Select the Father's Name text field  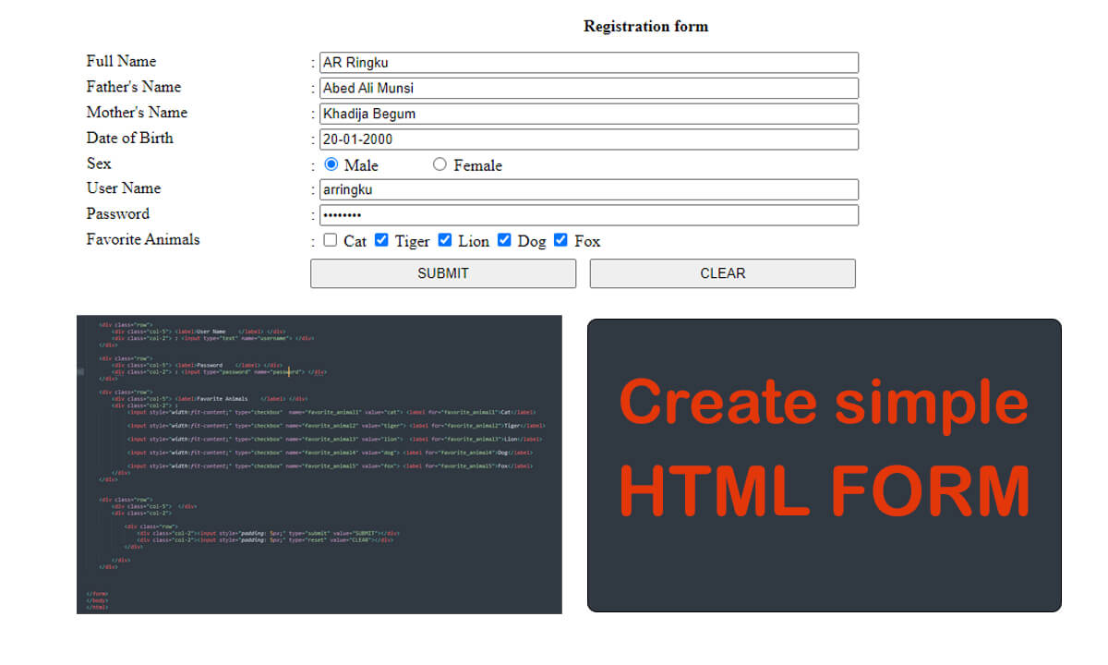(587, 88)
